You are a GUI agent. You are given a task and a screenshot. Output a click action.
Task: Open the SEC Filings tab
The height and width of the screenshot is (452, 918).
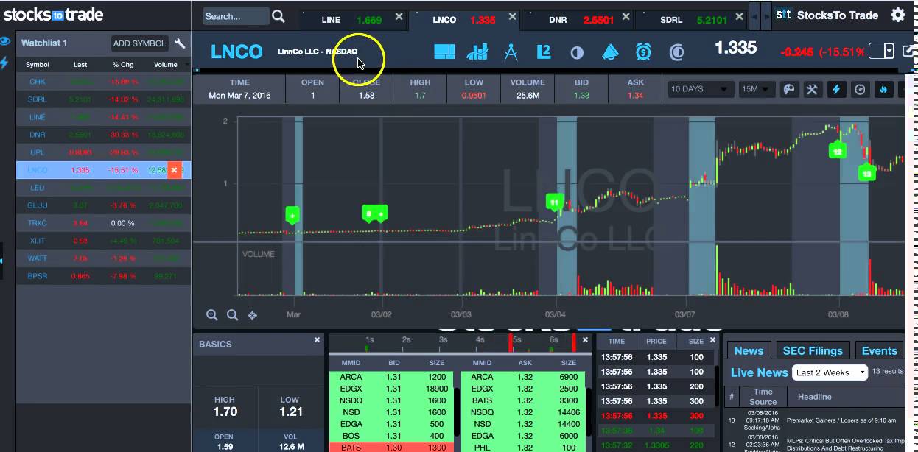tap(812, 351)
